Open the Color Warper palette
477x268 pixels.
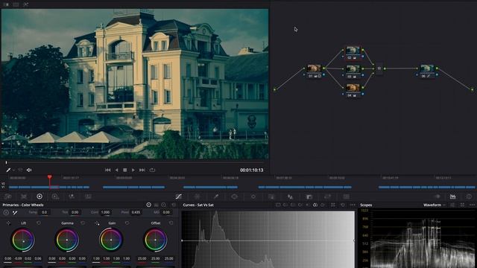click(x=197, y=197)
